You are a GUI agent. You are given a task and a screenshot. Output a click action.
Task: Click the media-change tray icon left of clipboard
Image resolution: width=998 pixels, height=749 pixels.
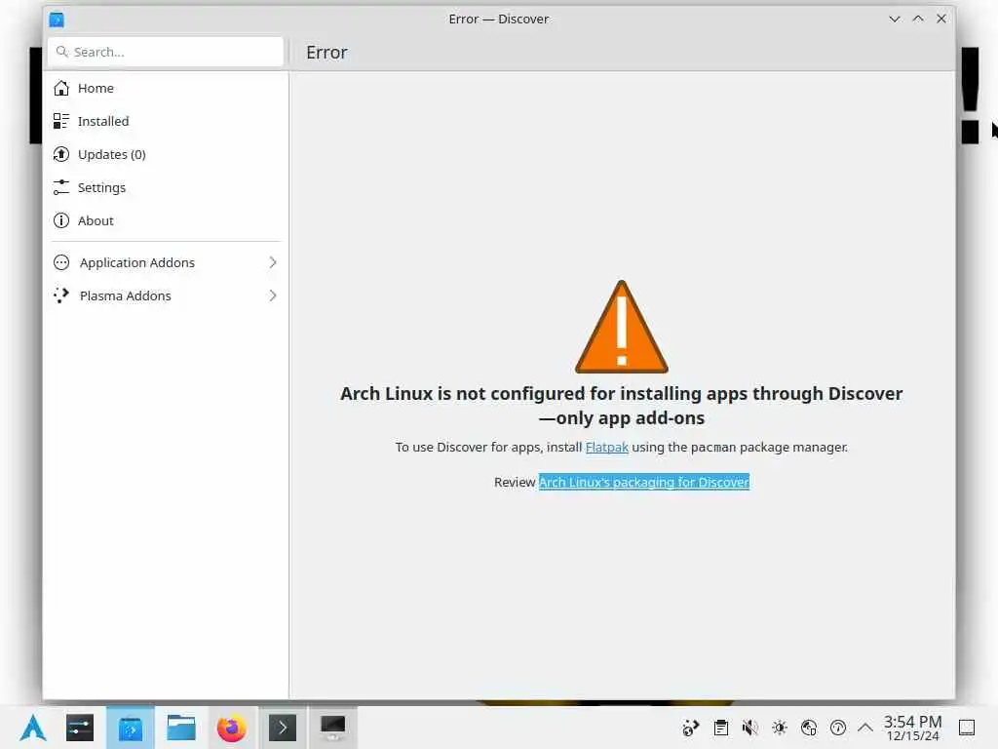691,728
